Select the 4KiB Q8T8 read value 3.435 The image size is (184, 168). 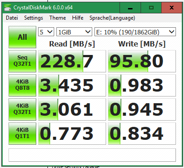[x=72, y=85]
